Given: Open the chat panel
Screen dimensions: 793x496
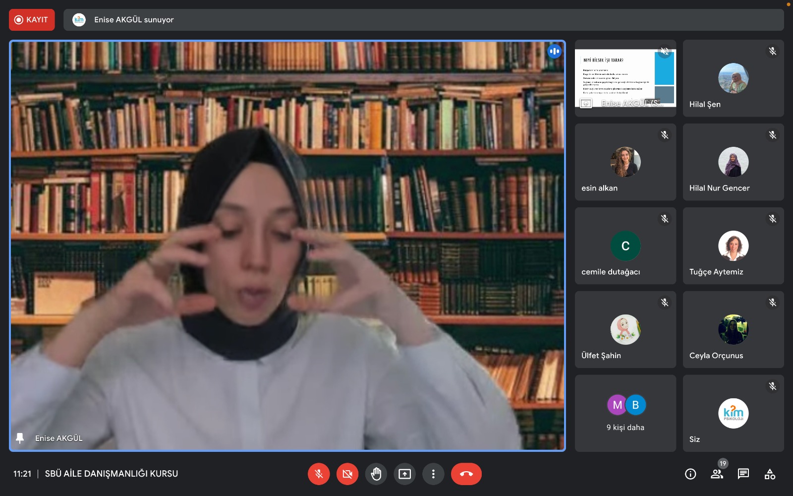Looking at the screenshot, I should click(x=743, y=474).
